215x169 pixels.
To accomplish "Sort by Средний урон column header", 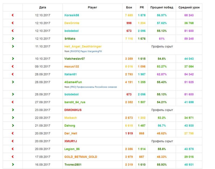I will (189, 8).
